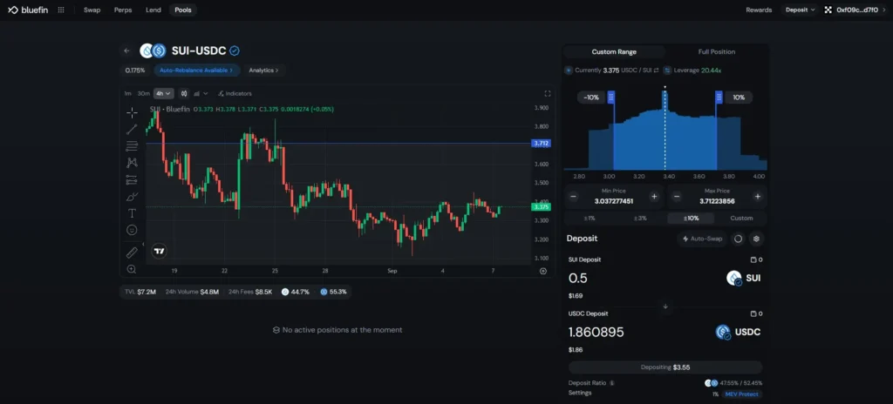Open the 4h timeframe dropdown
Image resolution: width=893 pixels, height=404 pixels.
(163, 93)
